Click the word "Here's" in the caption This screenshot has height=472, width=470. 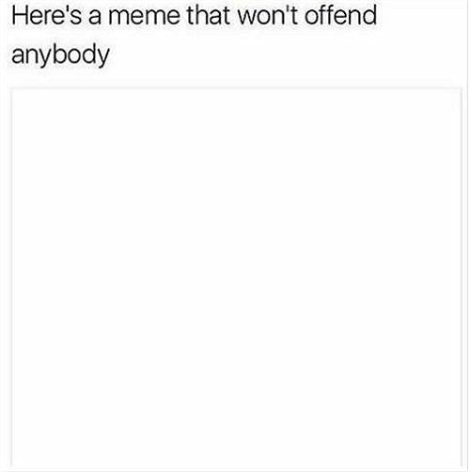[x=47, y=16]
